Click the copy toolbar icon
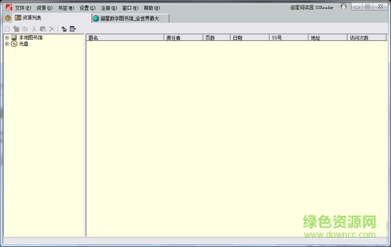 [x=25, y=29]
